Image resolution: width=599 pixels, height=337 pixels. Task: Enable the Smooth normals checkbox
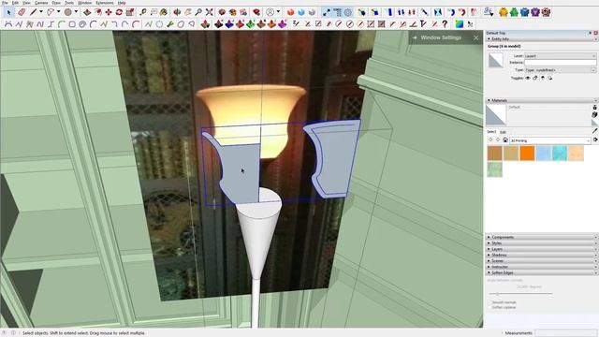pos(489,302)
